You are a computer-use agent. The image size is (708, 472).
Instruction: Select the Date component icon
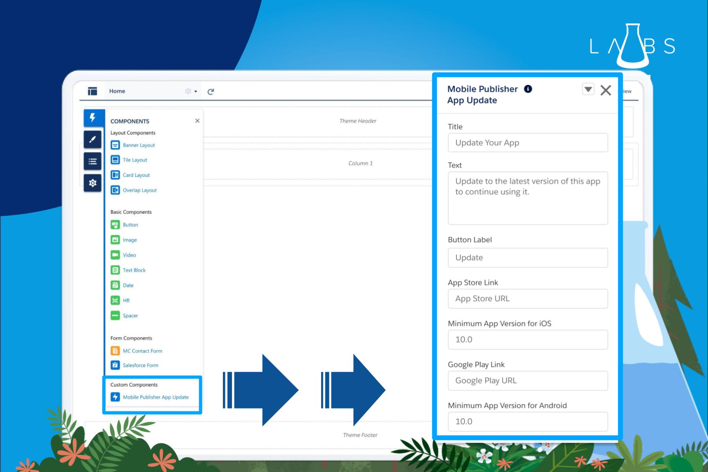tap(115, 285)
